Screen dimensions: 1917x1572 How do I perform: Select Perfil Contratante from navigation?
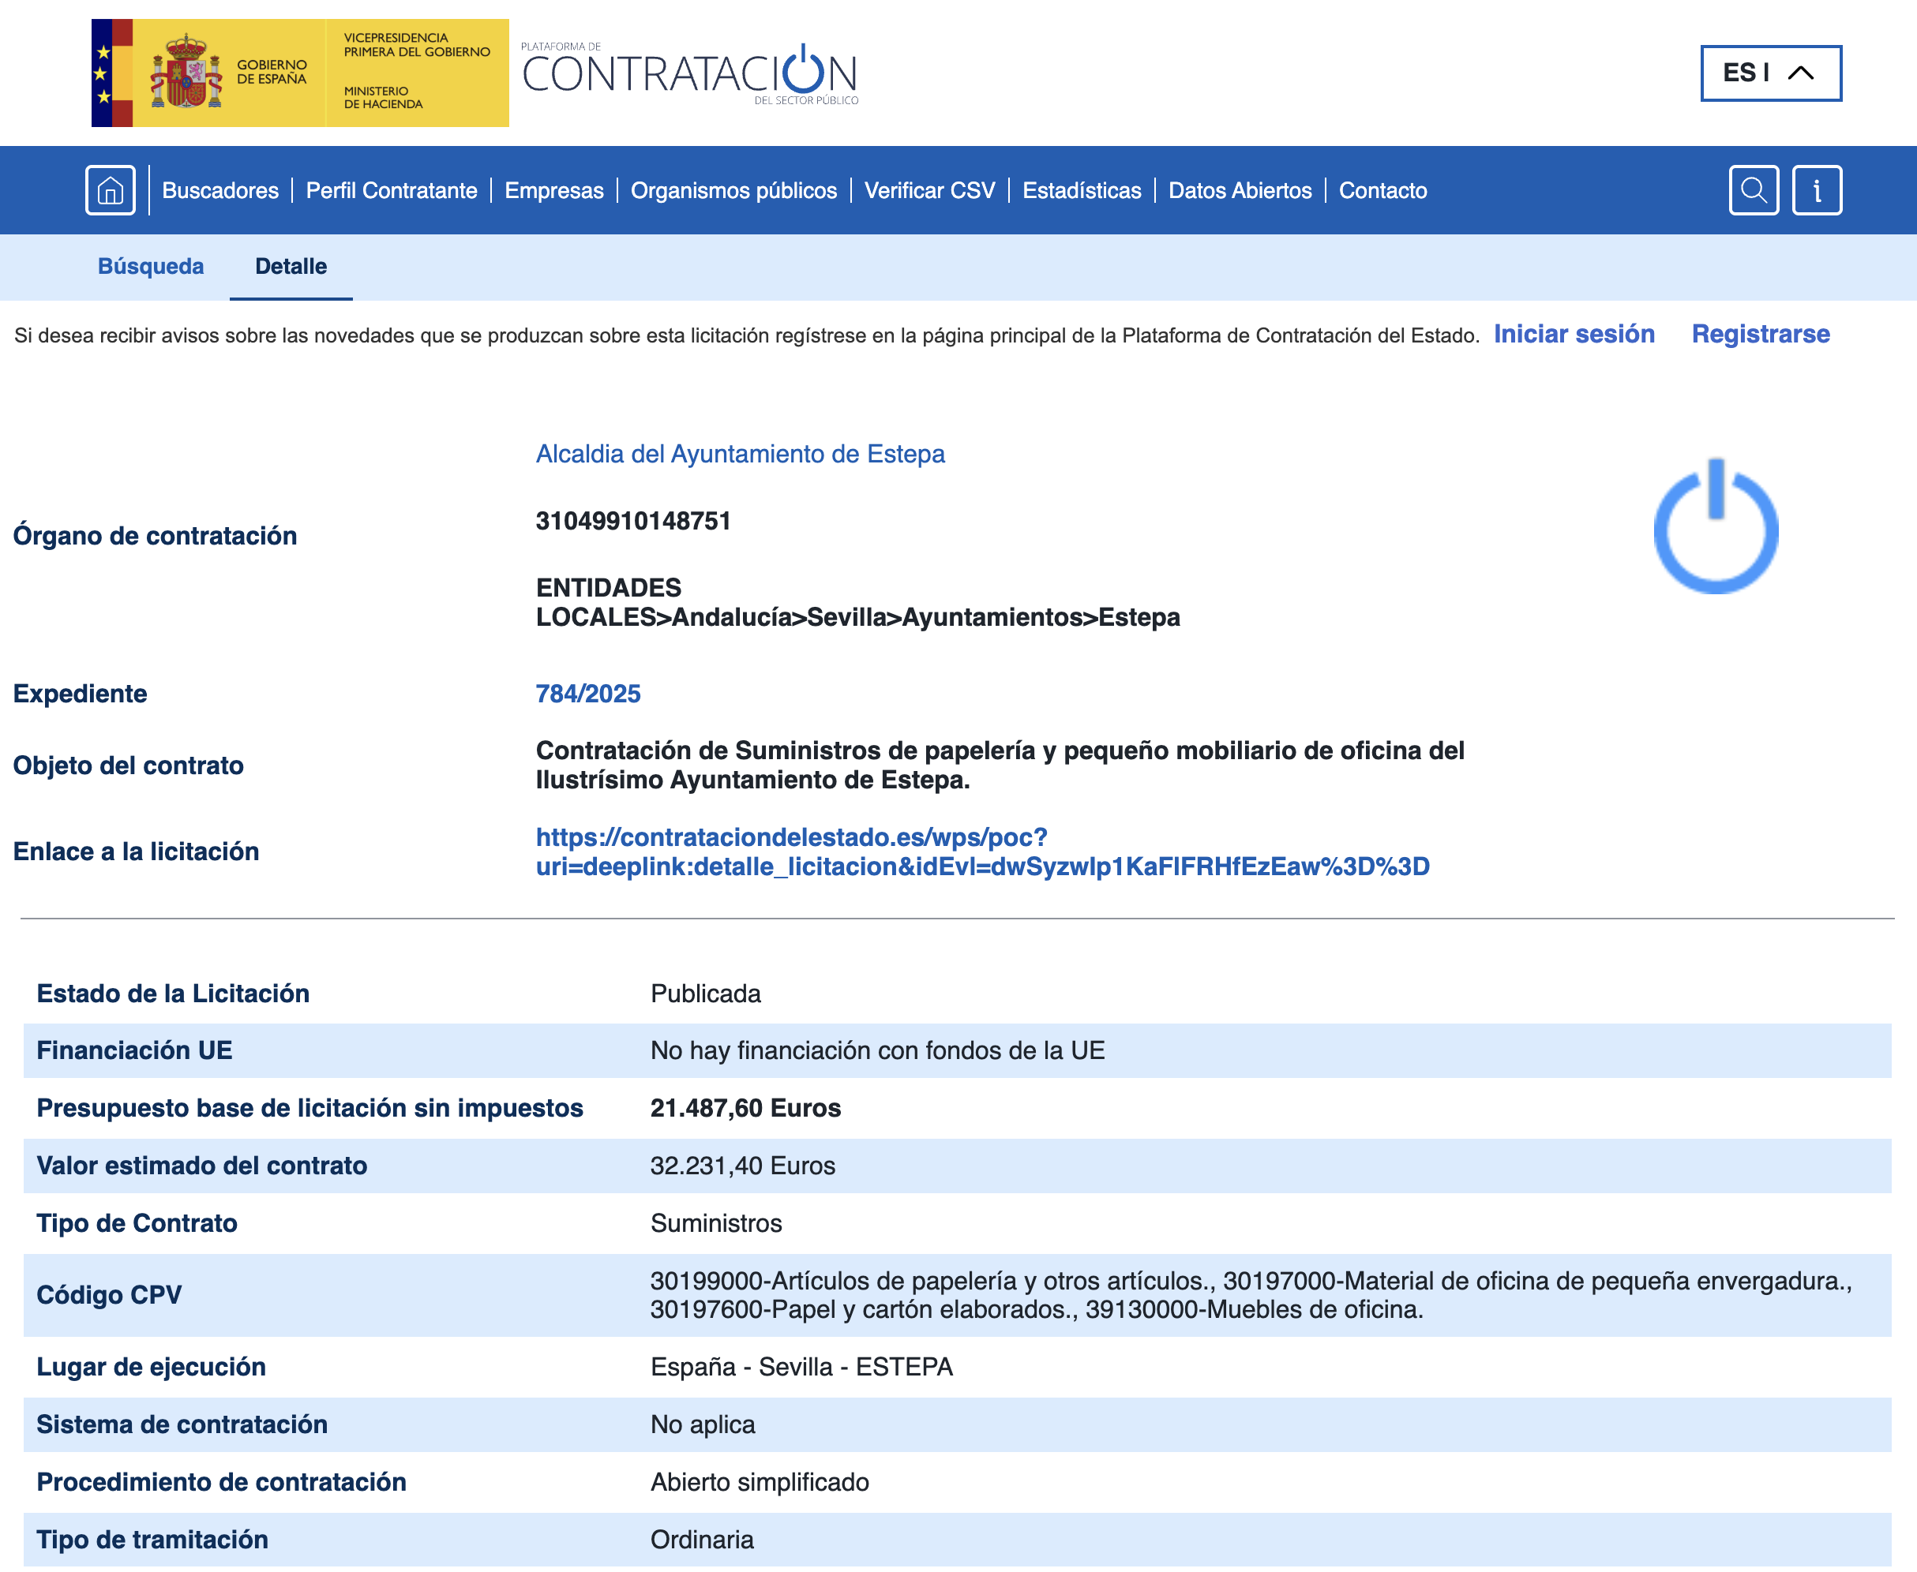point(392,190)
